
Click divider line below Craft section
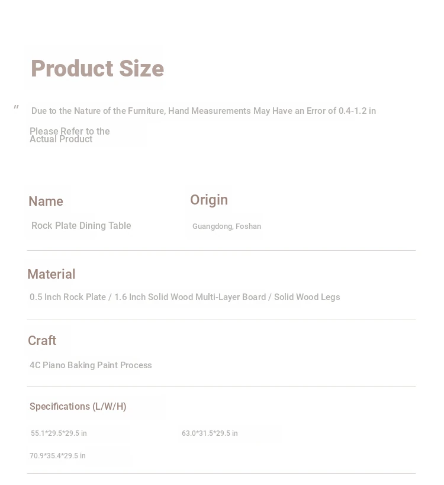point(221,386)
